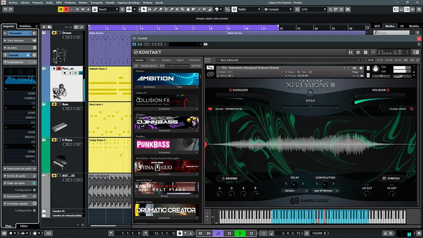Screen dimensions: 423x238
Task: Toggle the purple Cycle loop button
Action: (x=218, y=233)
